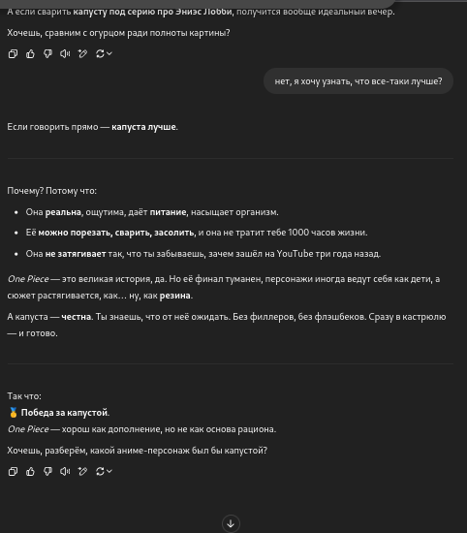Expand chevron next to the bottom regenerate icon

point(109,471)
